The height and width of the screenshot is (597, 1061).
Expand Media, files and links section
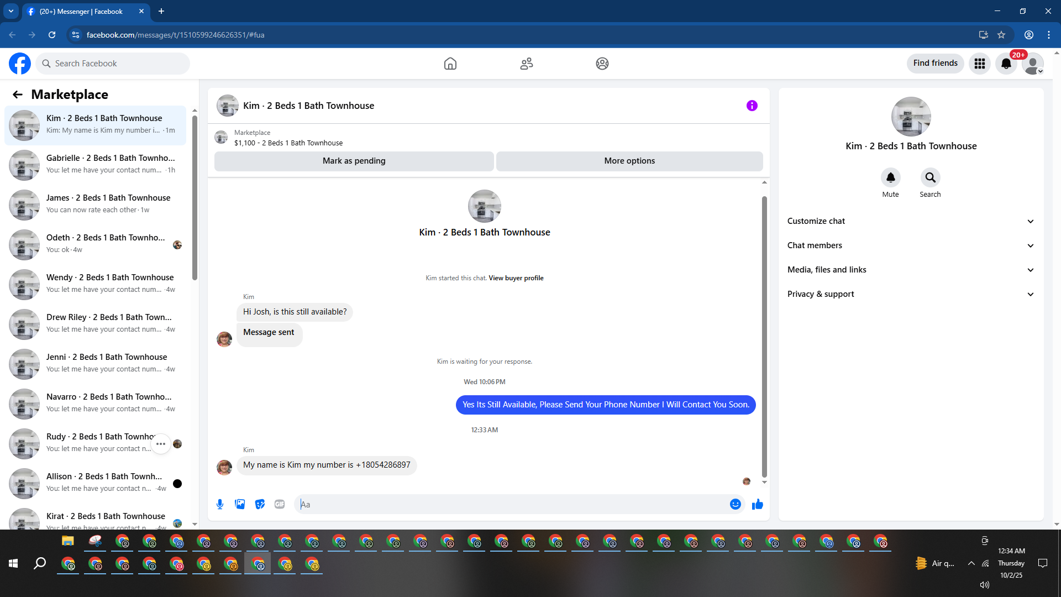pos(911,270)
